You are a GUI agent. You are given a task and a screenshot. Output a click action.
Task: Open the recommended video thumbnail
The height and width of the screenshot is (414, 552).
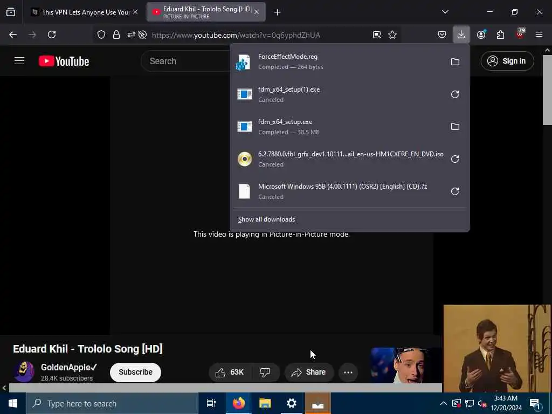406,365
